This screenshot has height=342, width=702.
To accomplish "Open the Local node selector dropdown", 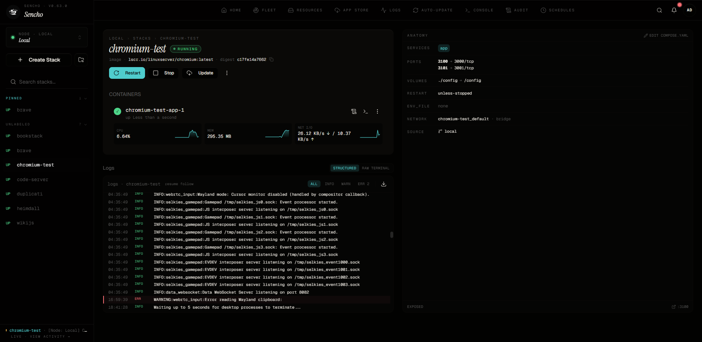I will [47, 37].
